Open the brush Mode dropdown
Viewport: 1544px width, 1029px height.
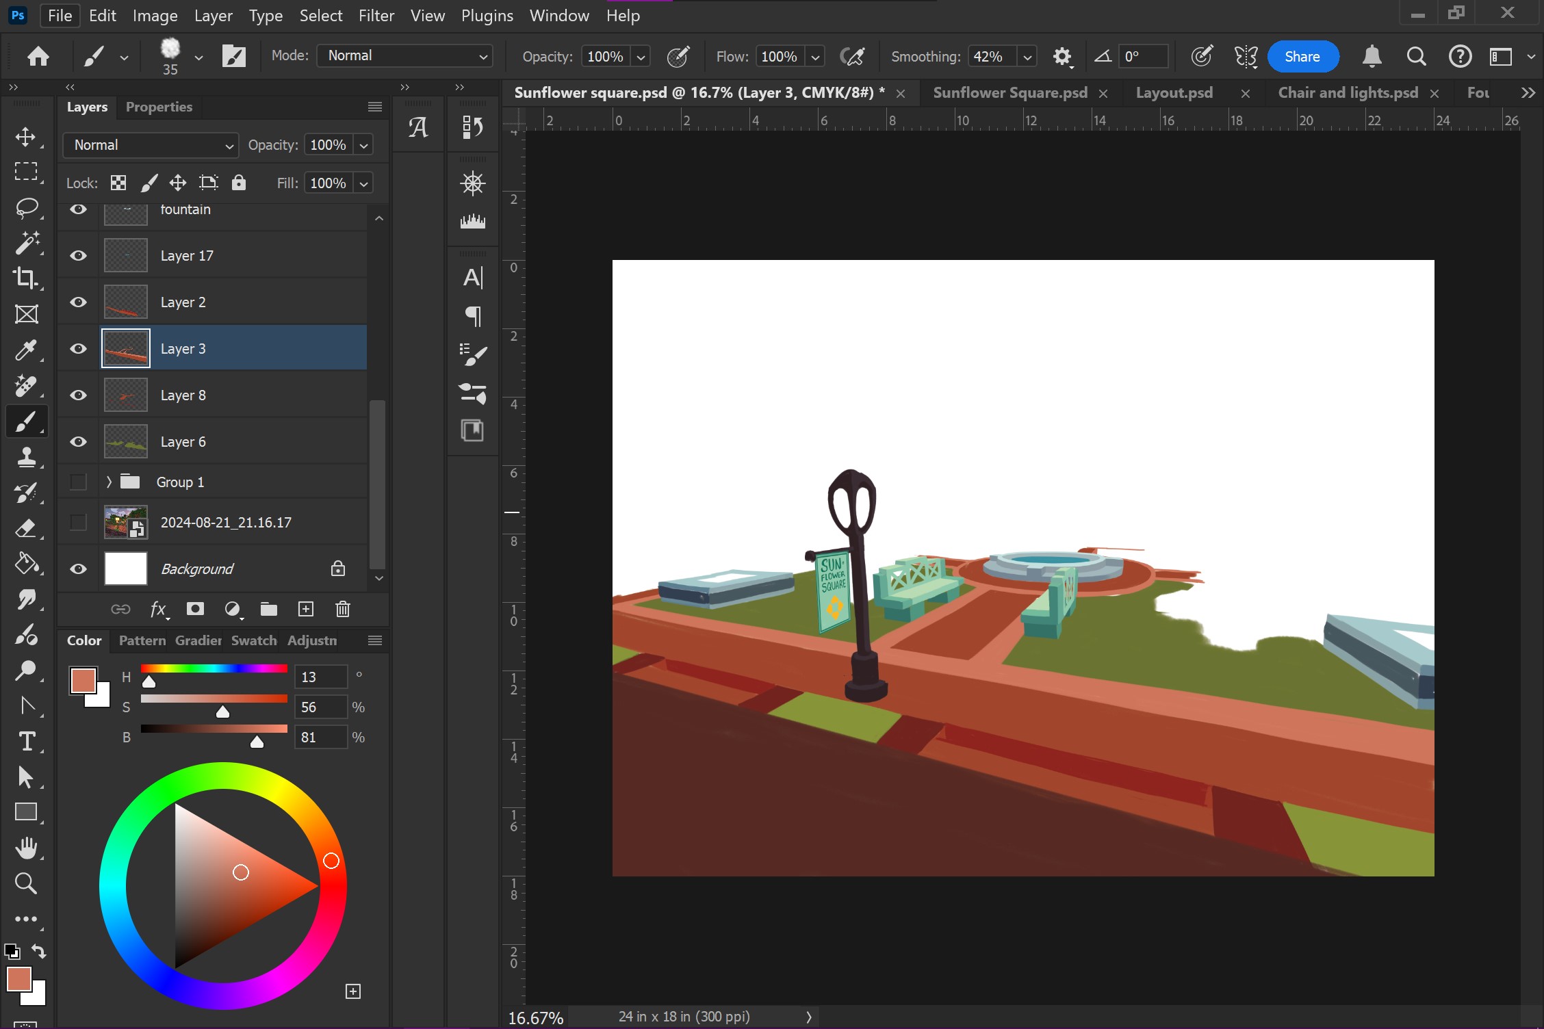pos(405,56)
